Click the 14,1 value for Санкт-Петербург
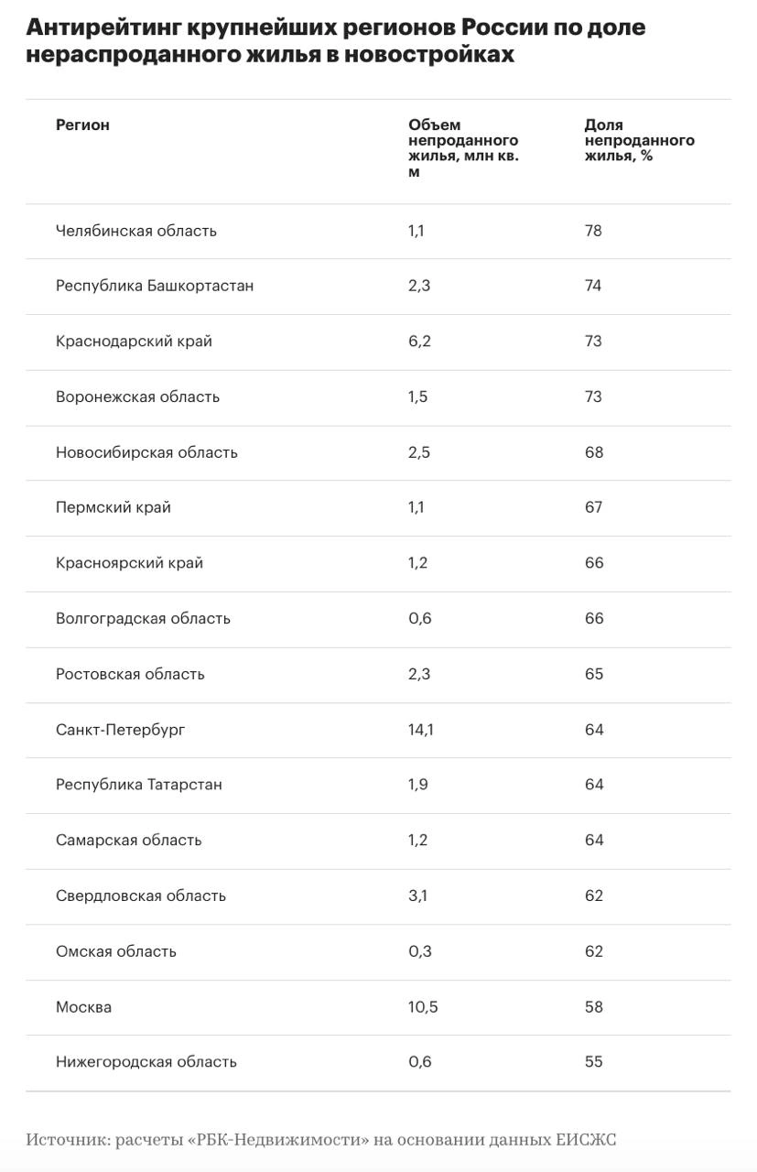 (421, 730)
